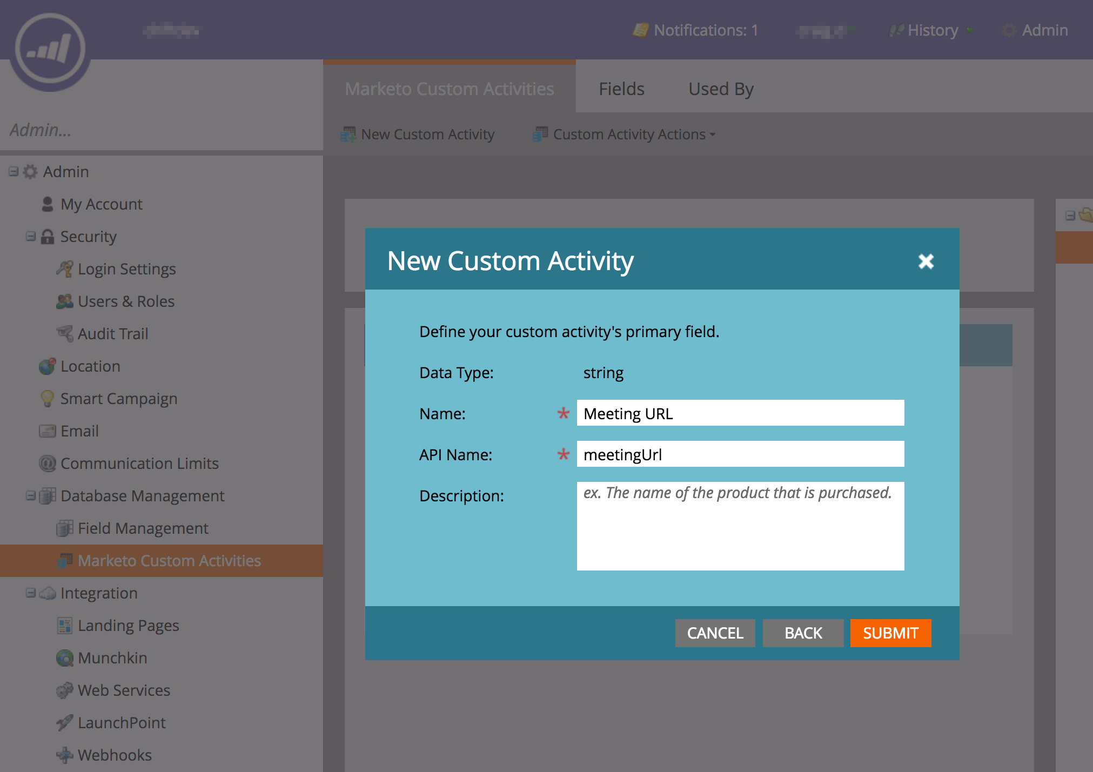The width and height of the screenshot is (1093, 772).
Task: Click the Users & Roles people icon
Action: 65,301
